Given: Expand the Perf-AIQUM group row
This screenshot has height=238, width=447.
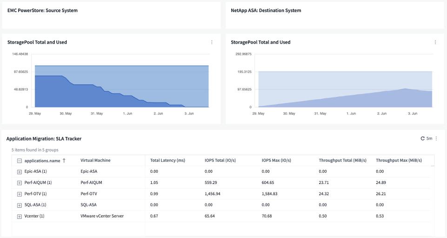Looking at the screenshot, I should tap(20, 183).
